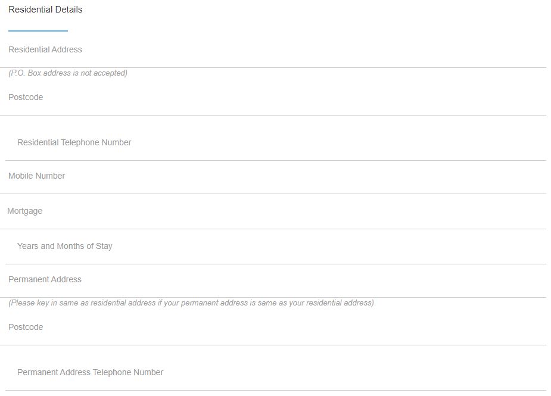Viewport: 551px width, 396px height.
Task: Focus the Residential Address input field
Action: coord(274,50)
